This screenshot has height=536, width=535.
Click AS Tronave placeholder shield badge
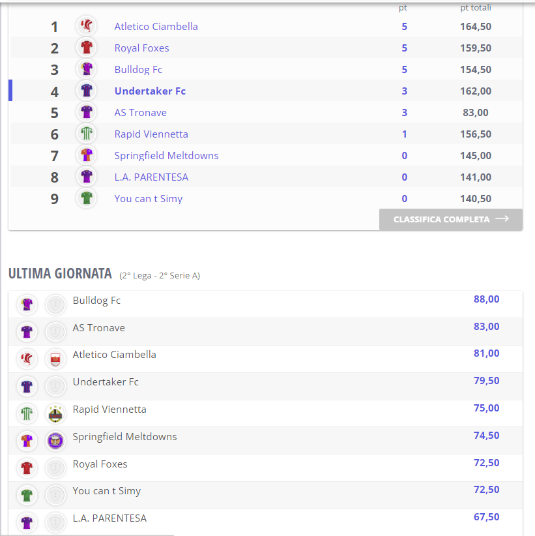pyautogui.click(x=55, y=332)
